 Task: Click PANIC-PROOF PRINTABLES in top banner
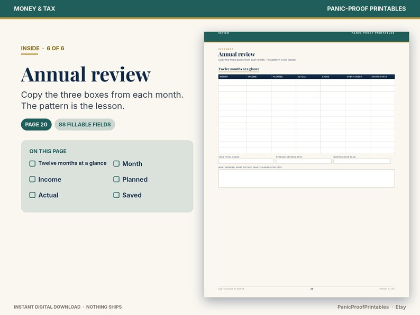click(x=367, y=8)
